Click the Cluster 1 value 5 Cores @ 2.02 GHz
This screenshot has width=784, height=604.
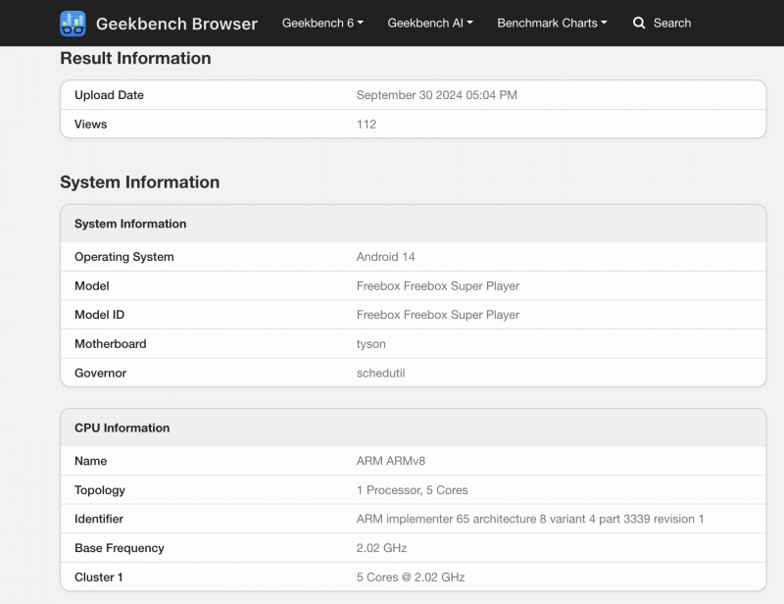point(410,578)
